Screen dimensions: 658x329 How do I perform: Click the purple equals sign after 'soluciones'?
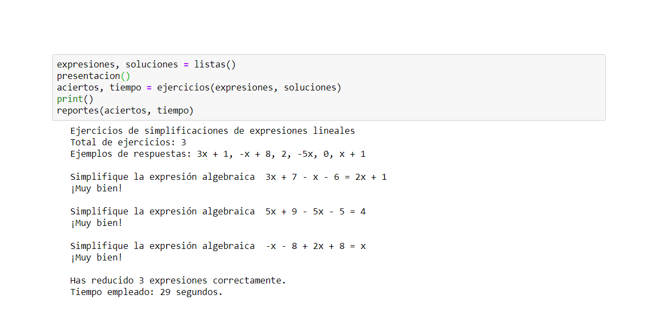186,65
